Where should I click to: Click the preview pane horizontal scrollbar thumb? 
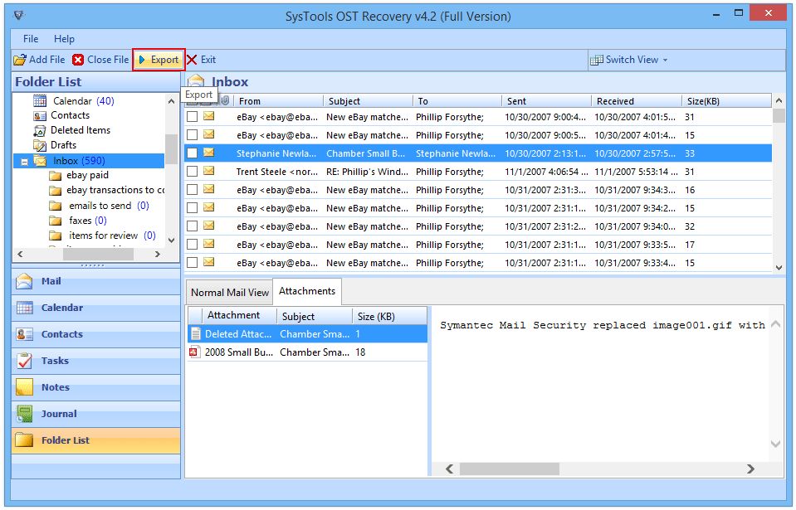click(x=509, y=469)
